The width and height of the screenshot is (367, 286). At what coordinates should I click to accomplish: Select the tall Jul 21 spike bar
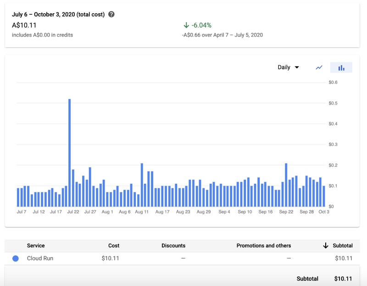69,151
